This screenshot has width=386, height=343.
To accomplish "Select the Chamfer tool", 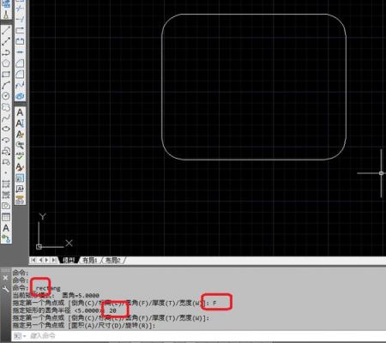I will pos(20,63).
